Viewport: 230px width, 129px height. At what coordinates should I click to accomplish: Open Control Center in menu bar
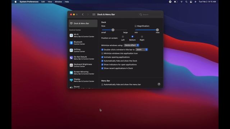[191, 2]
